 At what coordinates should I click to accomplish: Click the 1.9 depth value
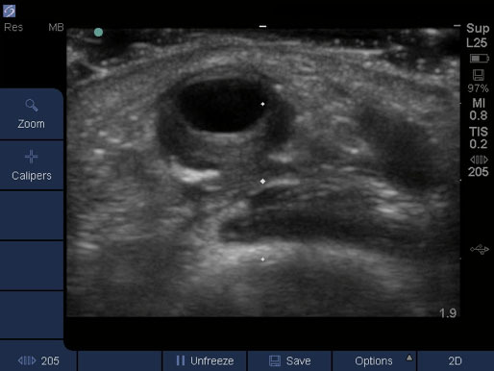pyautogui.click(x=448, y=313)
